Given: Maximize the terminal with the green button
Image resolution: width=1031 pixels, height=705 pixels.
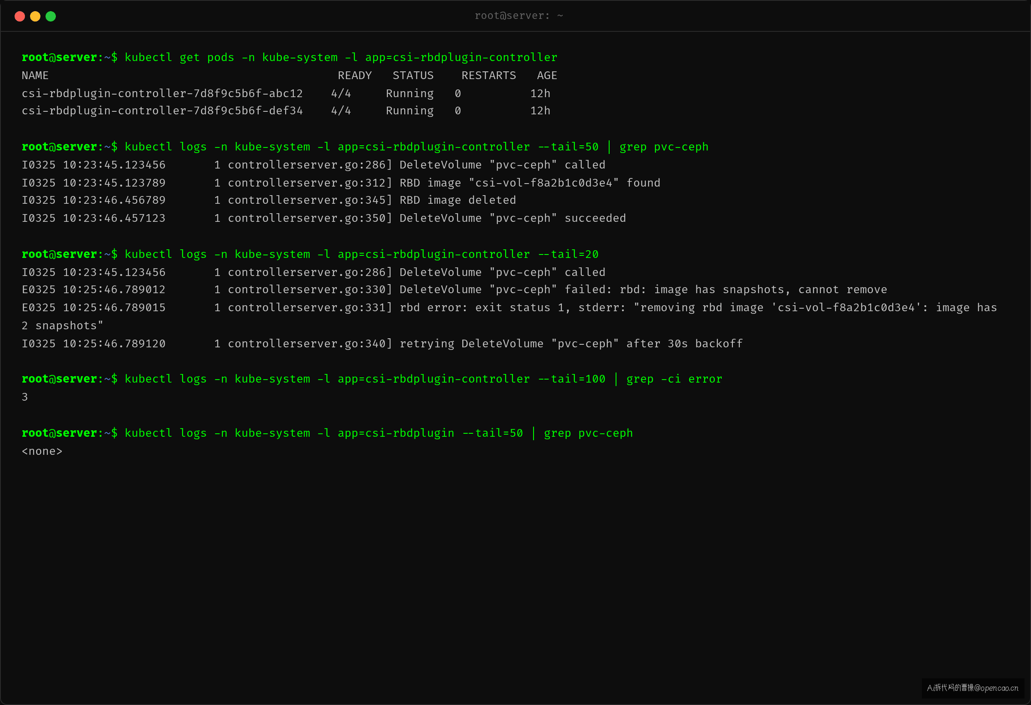Looking at the screenshot, I should click(x=51, y=16).
